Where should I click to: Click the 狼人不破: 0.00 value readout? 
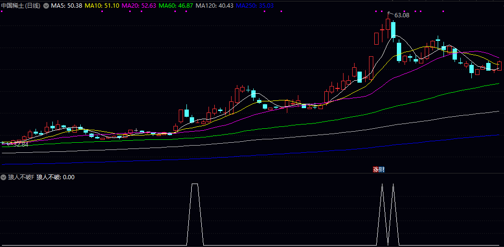click(x=55, y=177)
